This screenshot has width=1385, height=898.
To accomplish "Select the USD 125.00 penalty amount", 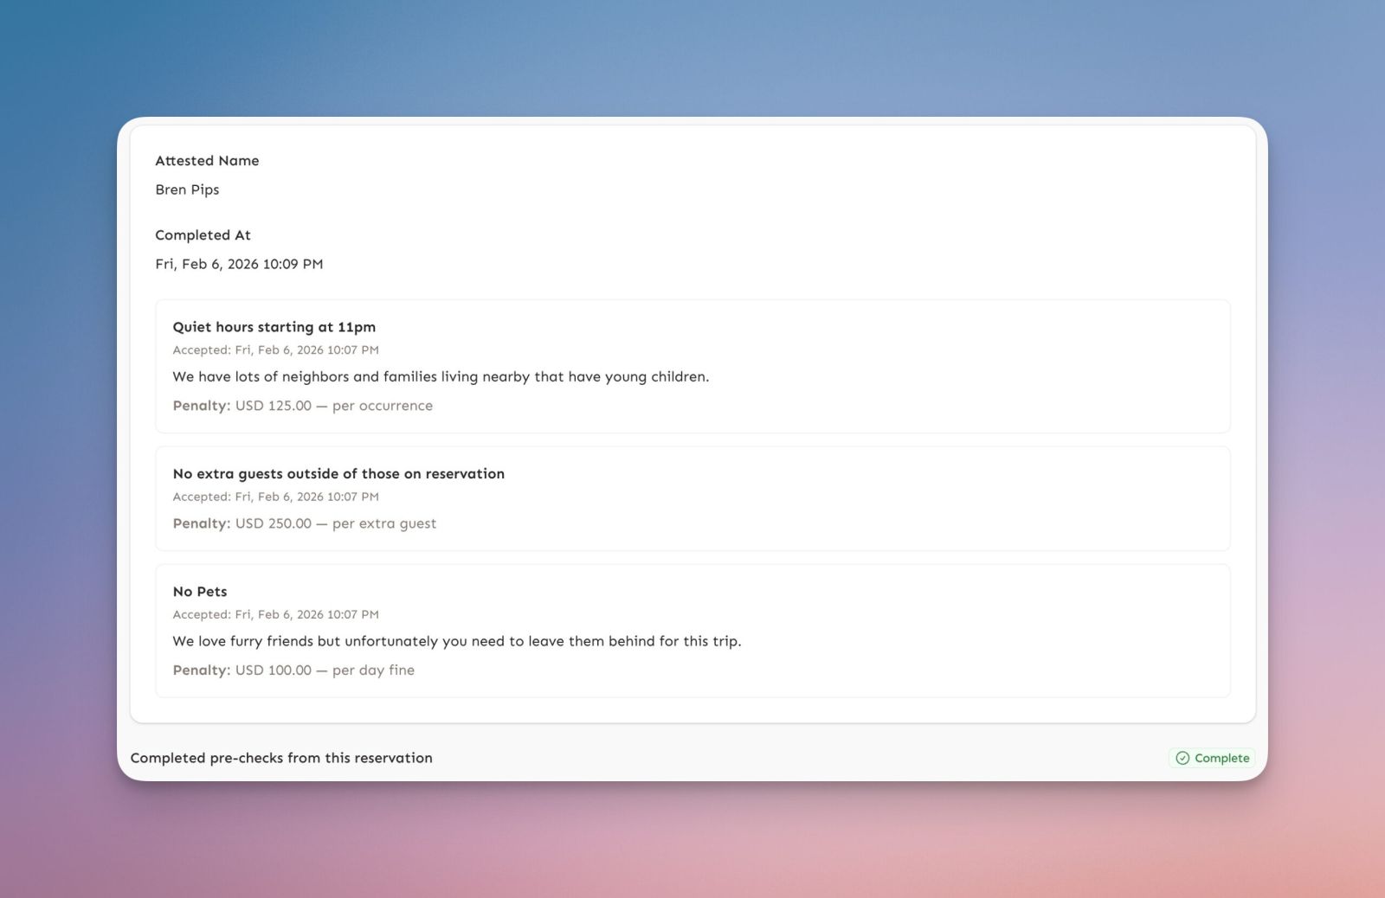I will click(273, 406).
